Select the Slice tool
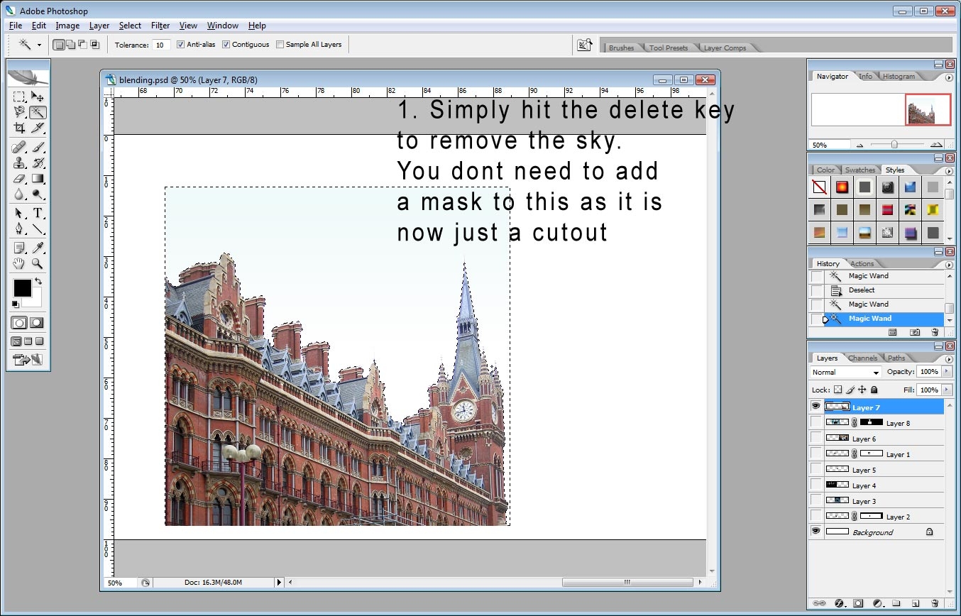 [38, 128]
